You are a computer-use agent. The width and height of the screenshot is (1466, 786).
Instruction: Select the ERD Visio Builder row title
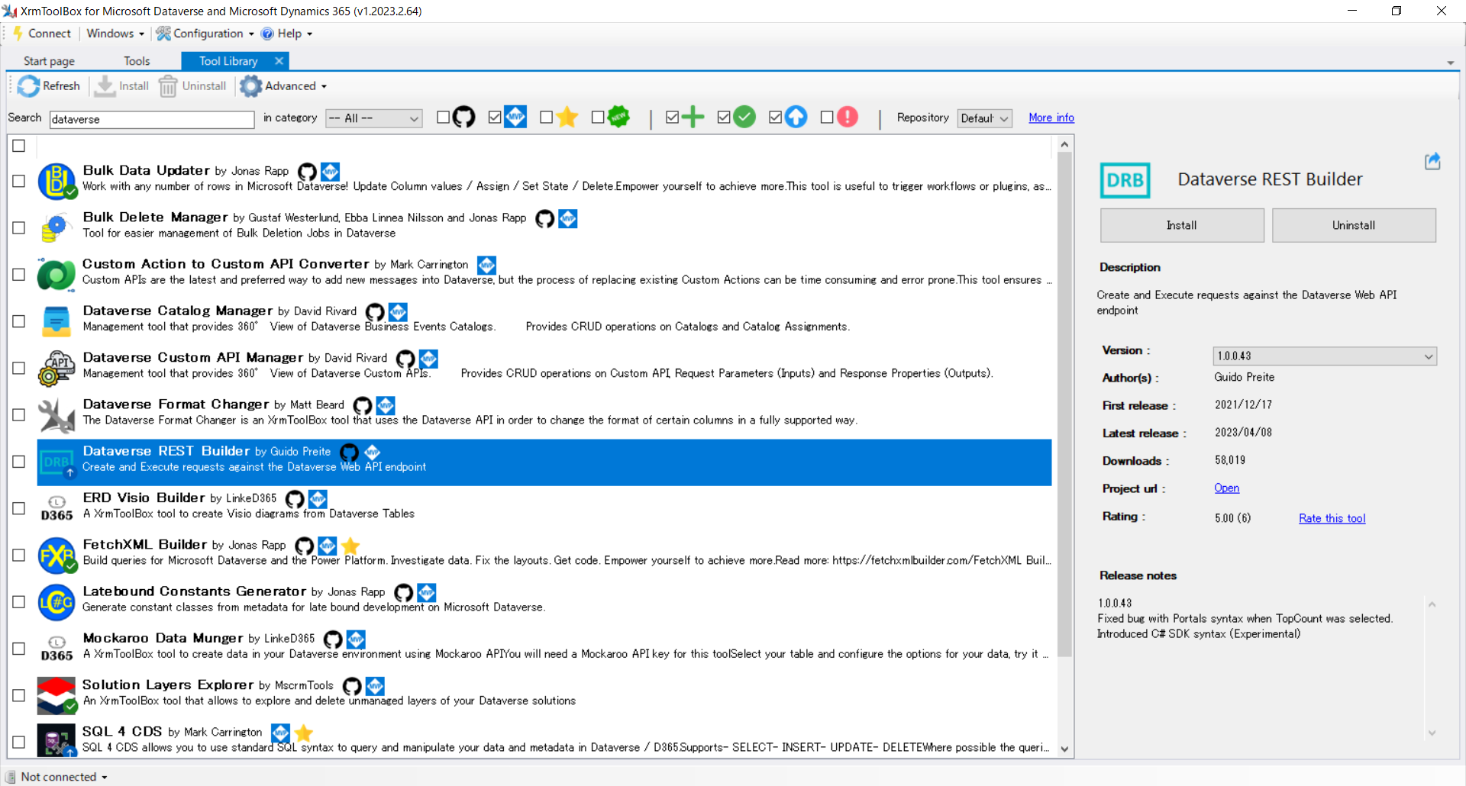point(144,498)
